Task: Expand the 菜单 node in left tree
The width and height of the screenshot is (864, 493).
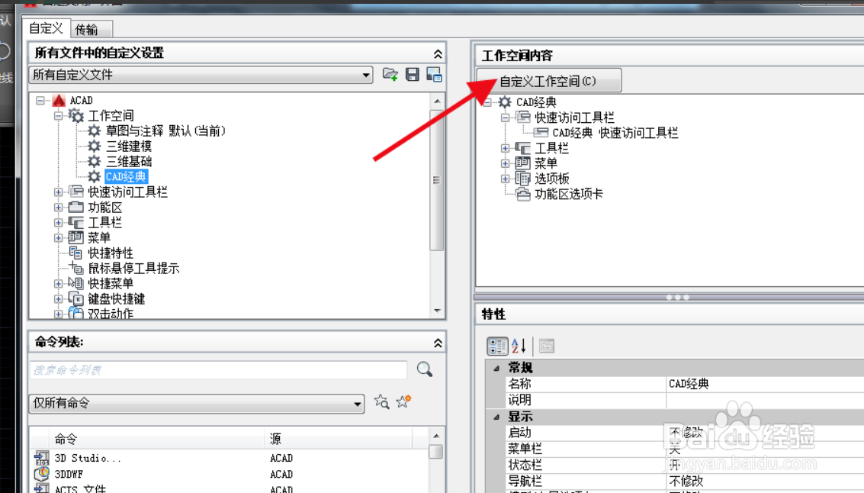Action: [58, 237]
